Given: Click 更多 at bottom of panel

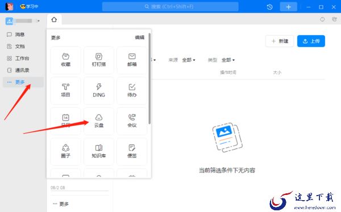Looking at the screenshot, I should click(x=61, y=203).
